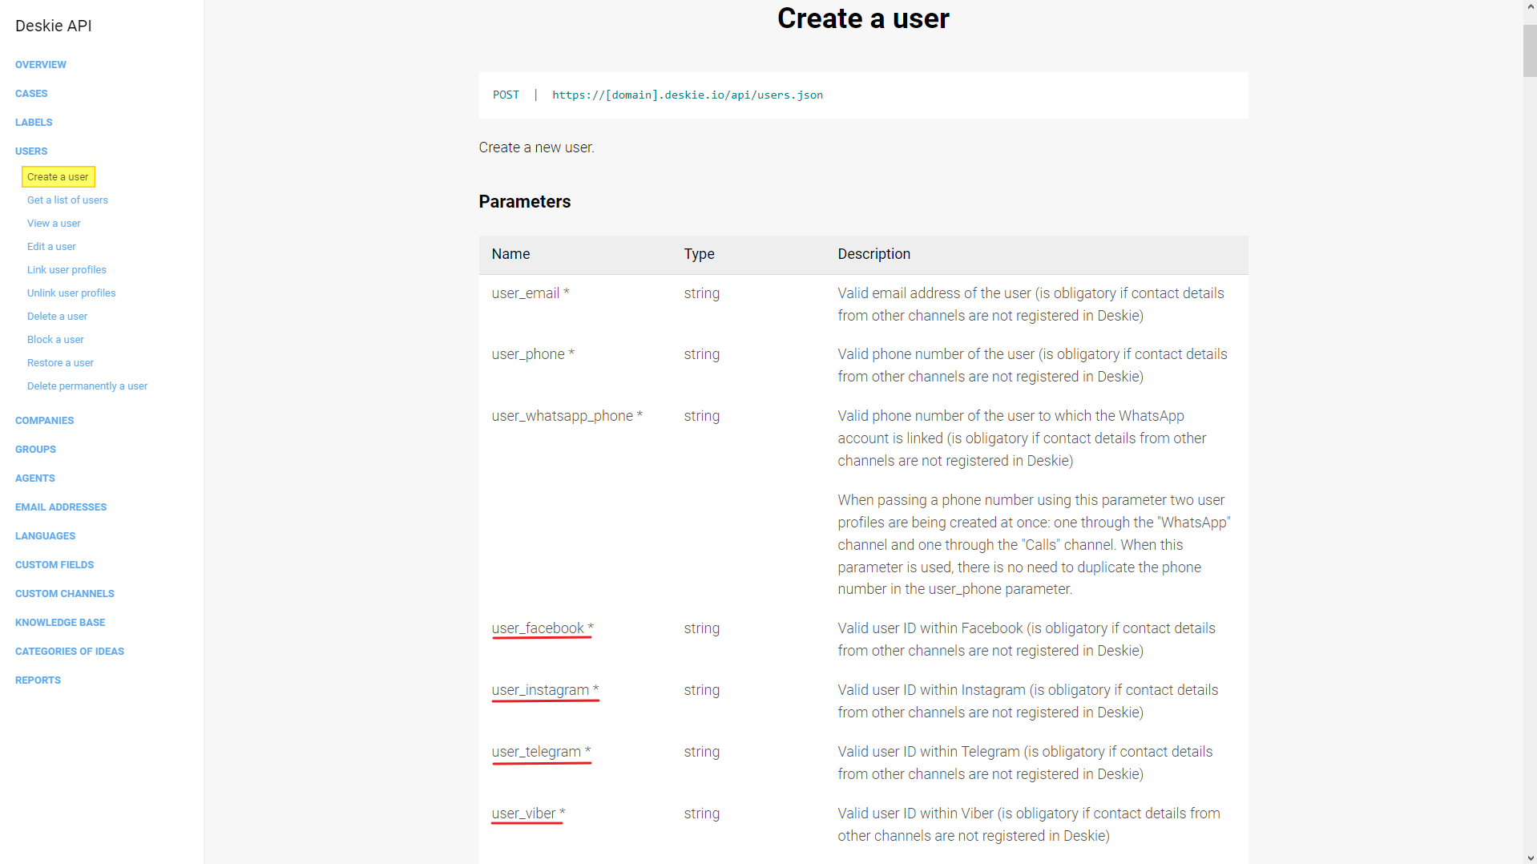
Task: Open the REPORTS section
Action: pyautogui.click(x=38, y=680)
